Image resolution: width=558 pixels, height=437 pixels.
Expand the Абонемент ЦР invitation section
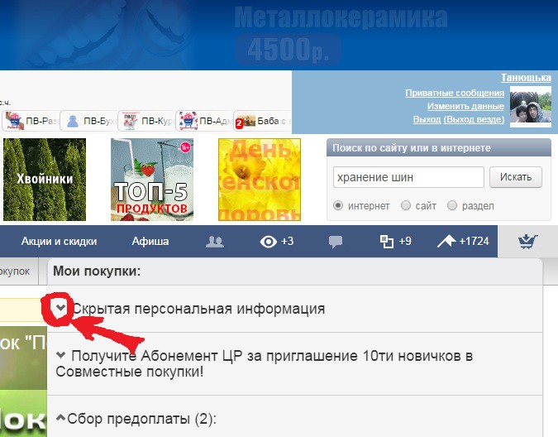[60, 355]
